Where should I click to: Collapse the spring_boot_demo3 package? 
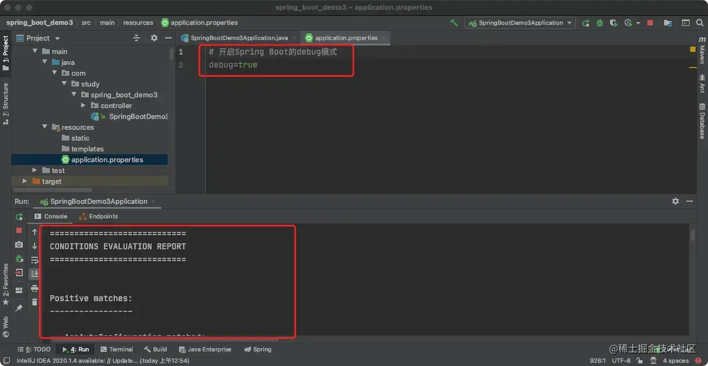(74, 95)
